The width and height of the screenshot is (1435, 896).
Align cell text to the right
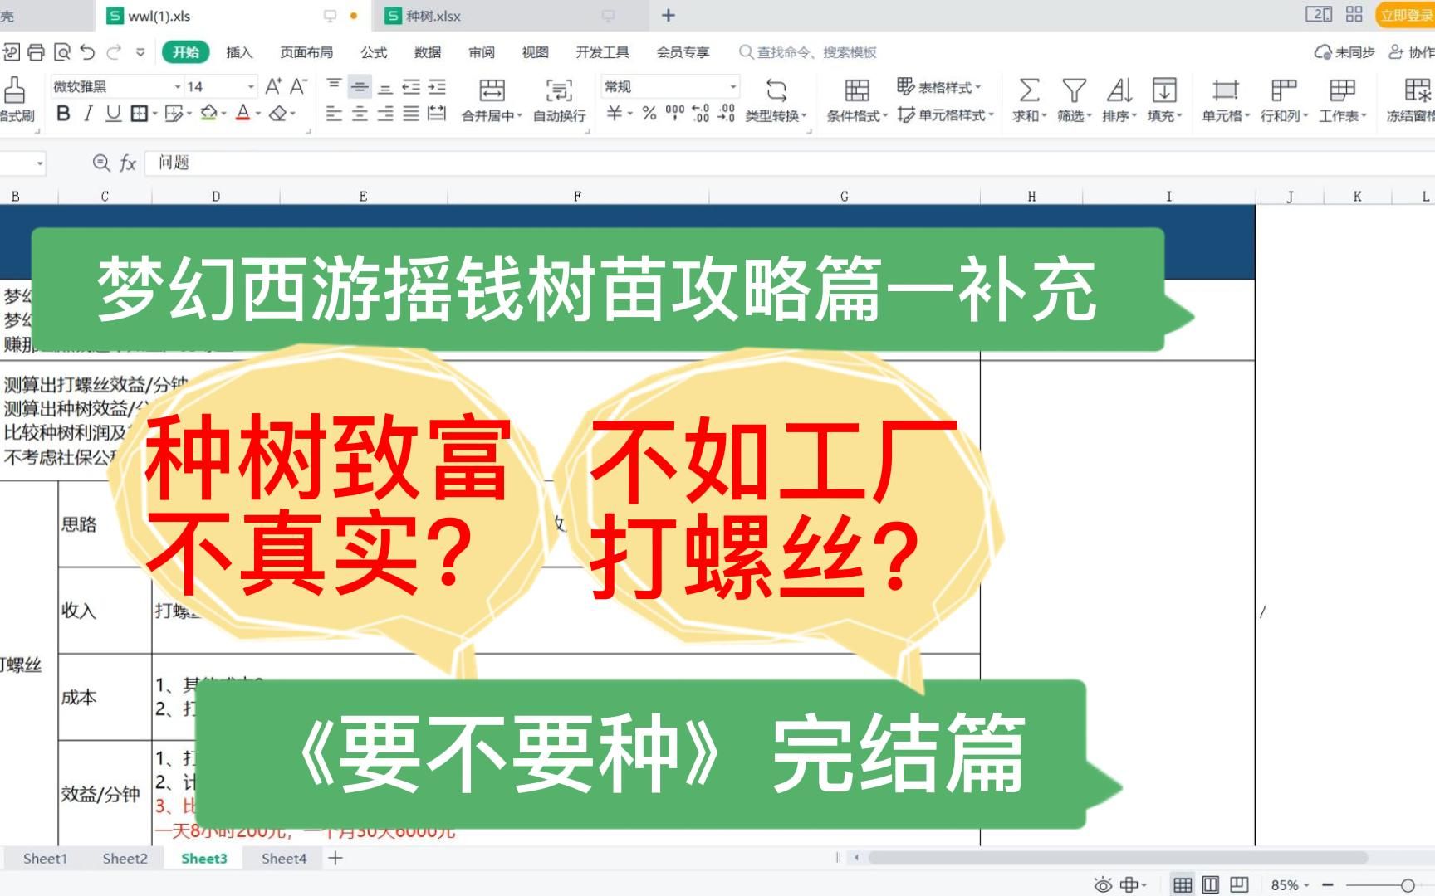(385, 114)
